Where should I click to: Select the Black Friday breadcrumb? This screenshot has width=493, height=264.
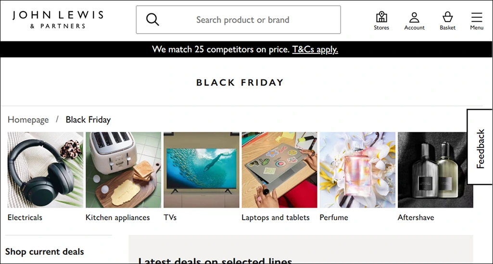88,120
